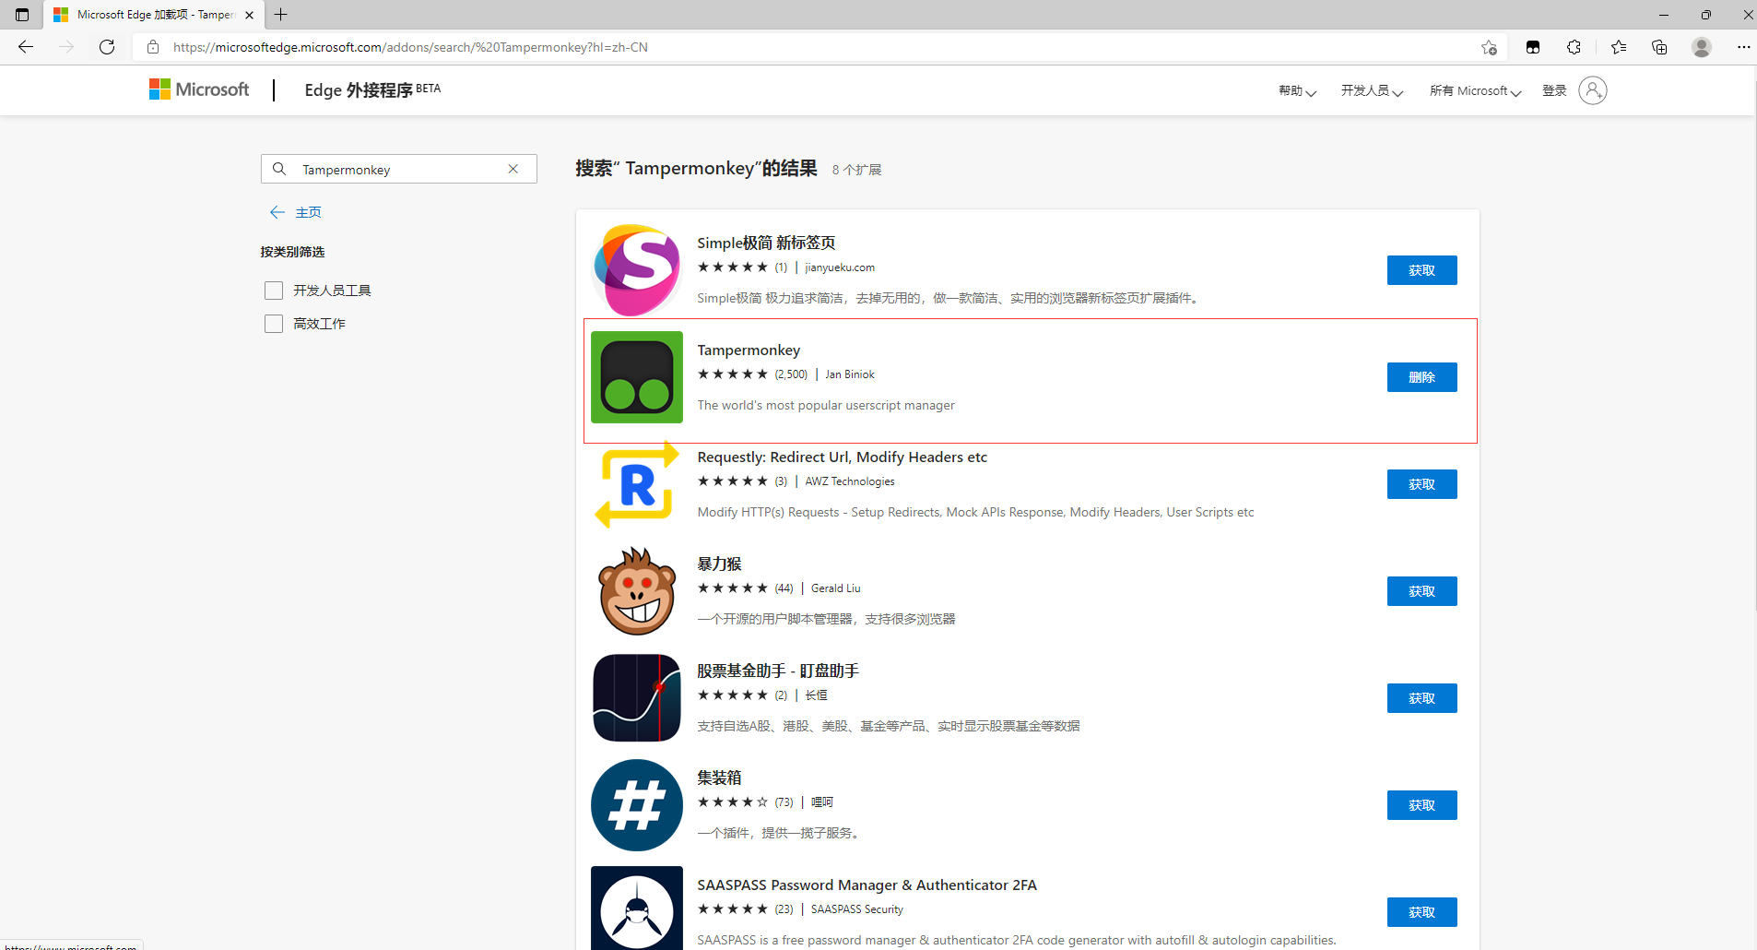
Task: Open 股票基金助手 - 盯盘助手 title
Action: [778, 671]
